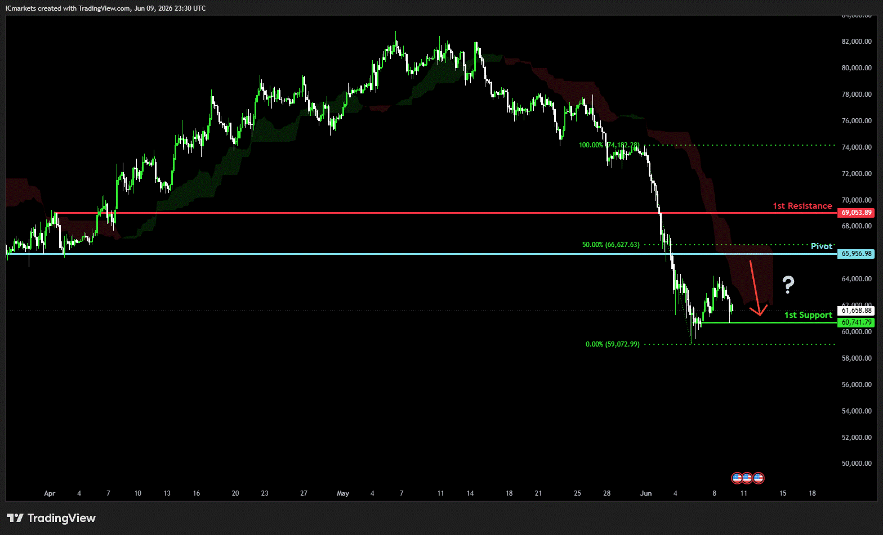Click the Pivot text label
The image size is (883, 535).
pos(822,246)
